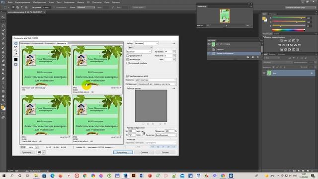318x179 pixels.
Task: Open the Качество value dropdown arrow
Action: click(x=174, y=52)
